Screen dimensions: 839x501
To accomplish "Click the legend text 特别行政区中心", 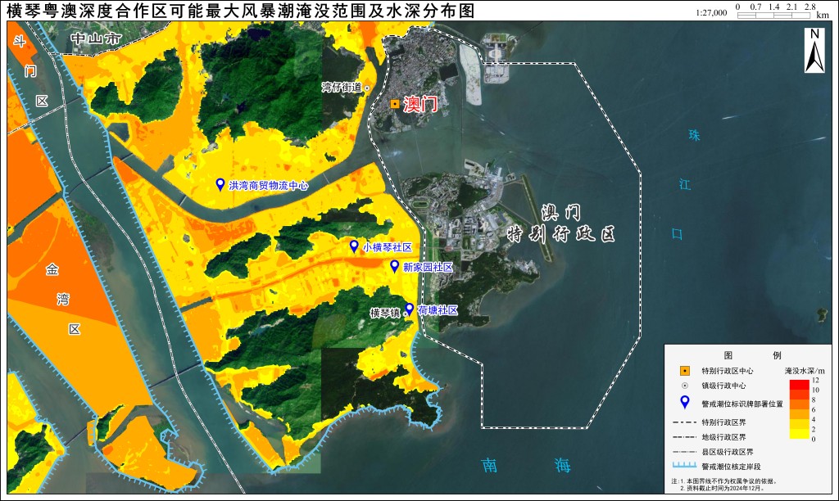I will tap(728, 371).
